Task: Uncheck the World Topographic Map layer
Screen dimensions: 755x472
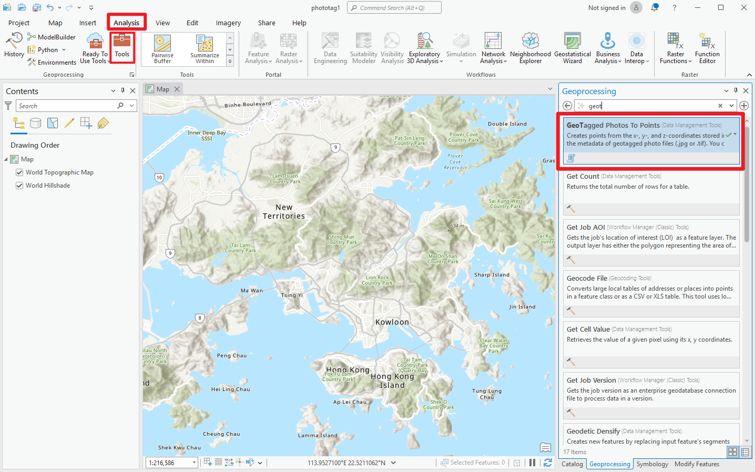Action: pyautogui.click(x=19, y=172)
